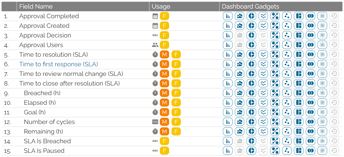Viewport: 344px width, 157px height.
Task: Click calendar type icon next to Approval Completed
Action: (x=155, y=16)
